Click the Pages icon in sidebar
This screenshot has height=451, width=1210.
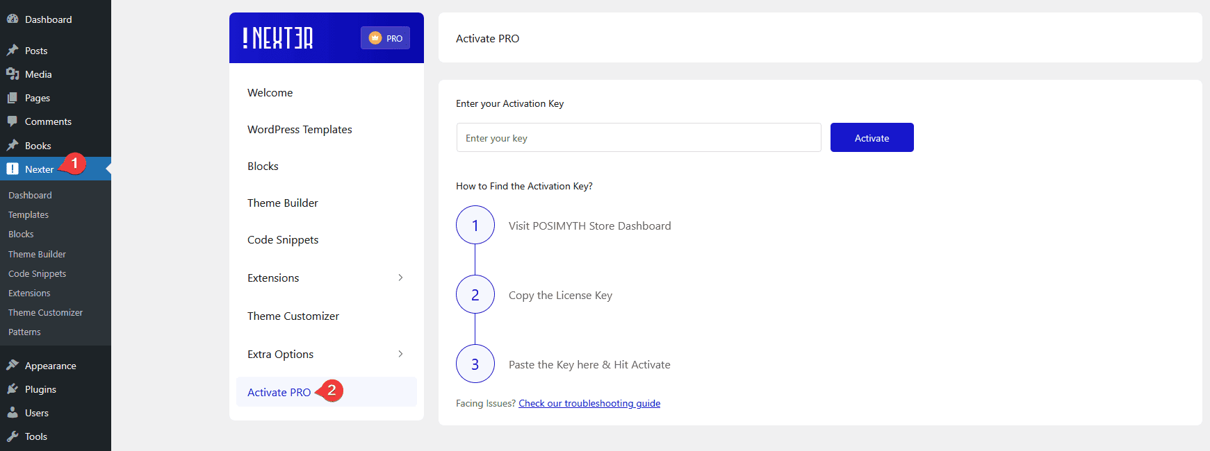point(13,98)
